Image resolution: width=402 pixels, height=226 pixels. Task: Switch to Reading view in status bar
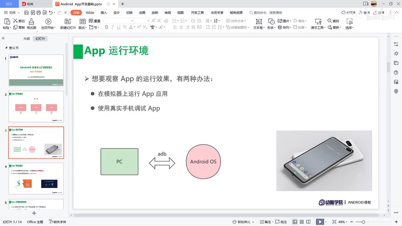[309, 222]
